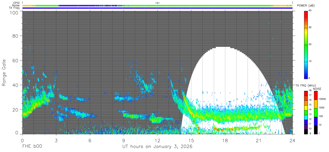Select the NOISE legend title
329x152 pixels.
click(x=317, y=89)
